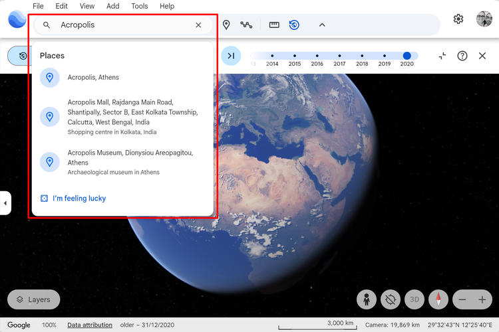Click the search magnifier icon
Screen dimensions: 499x332
[x=47, y=25]
